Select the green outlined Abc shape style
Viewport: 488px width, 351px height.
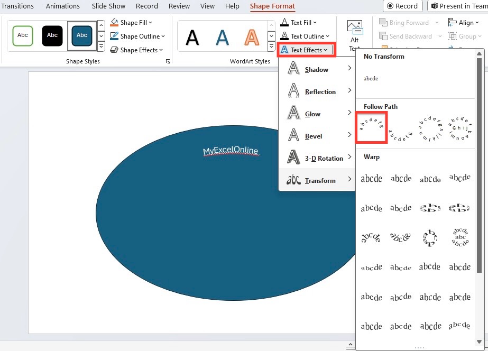point(23,35)
